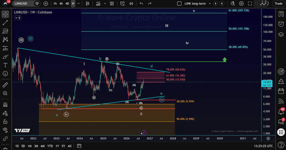Toggle the link drawings sync icon

[5, 139]
